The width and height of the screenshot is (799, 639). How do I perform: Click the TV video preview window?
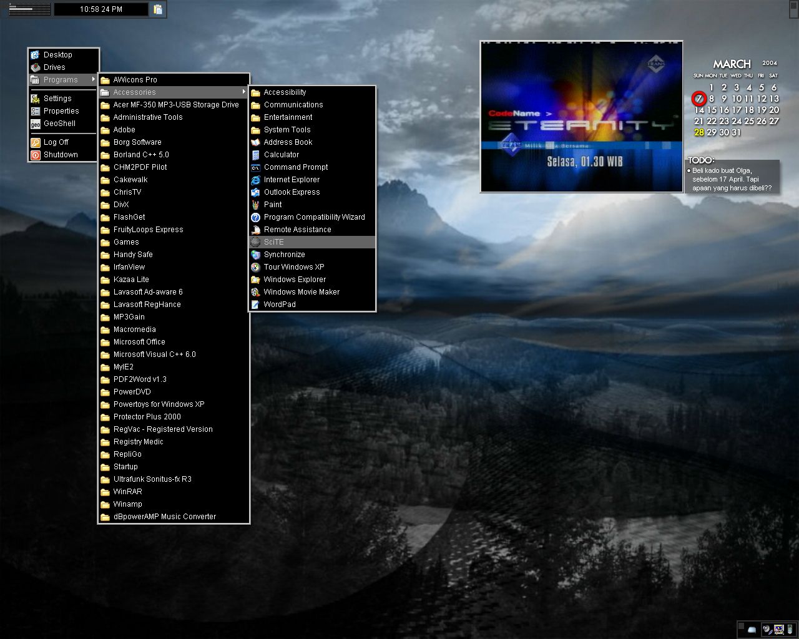(581, 117)
